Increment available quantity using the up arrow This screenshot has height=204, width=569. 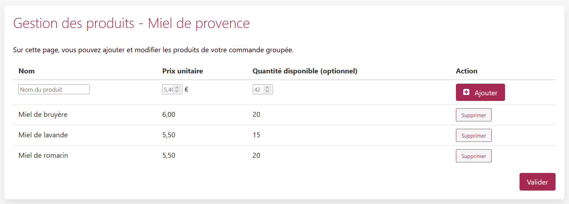pyautogui.click(x=268, y=88)
